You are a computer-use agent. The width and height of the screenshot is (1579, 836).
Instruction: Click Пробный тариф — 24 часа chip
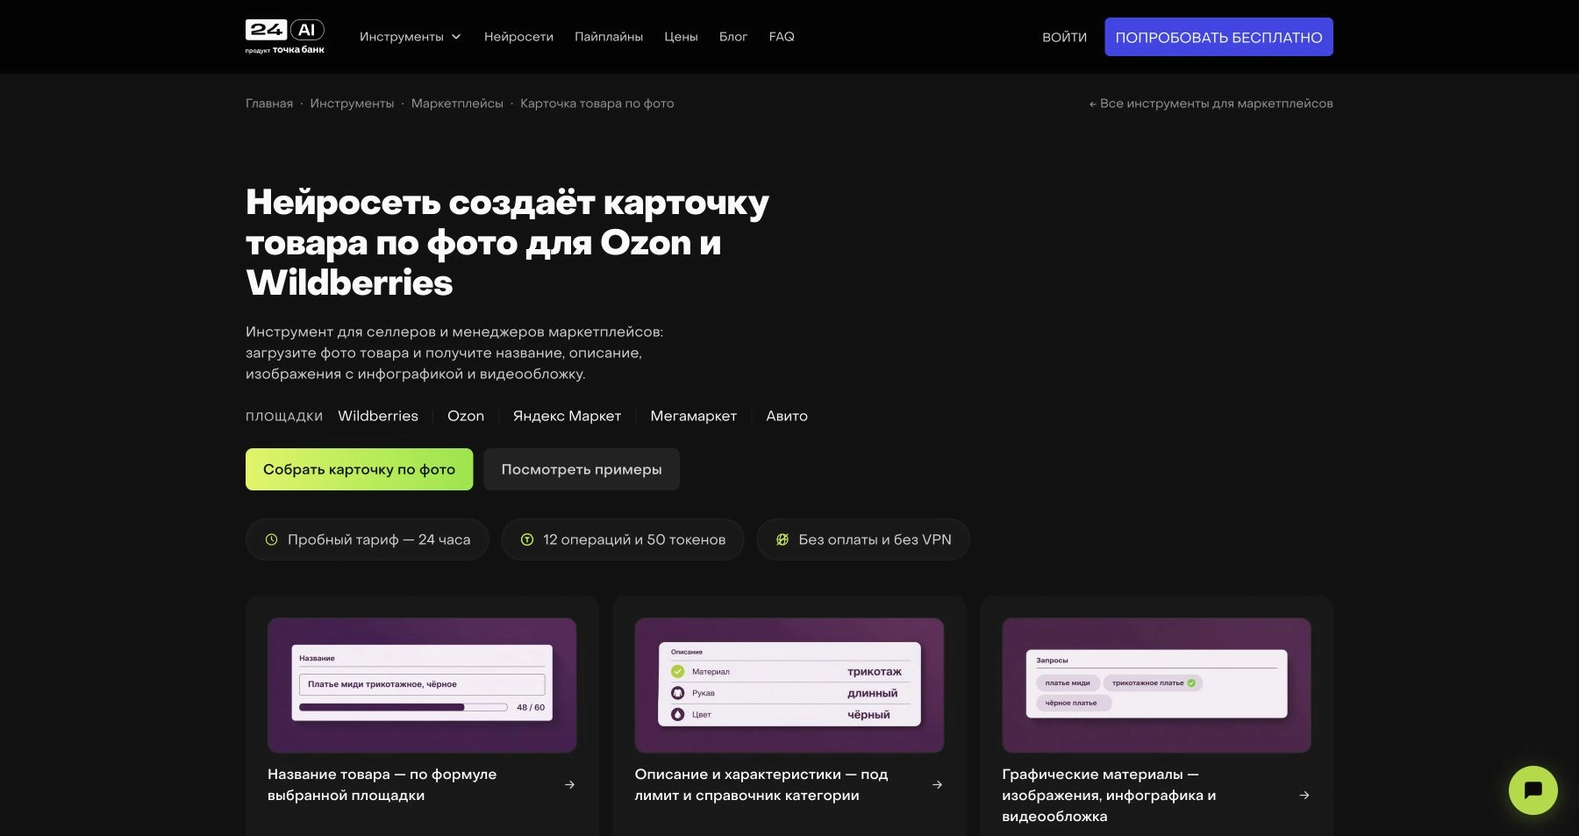[367, 539]
